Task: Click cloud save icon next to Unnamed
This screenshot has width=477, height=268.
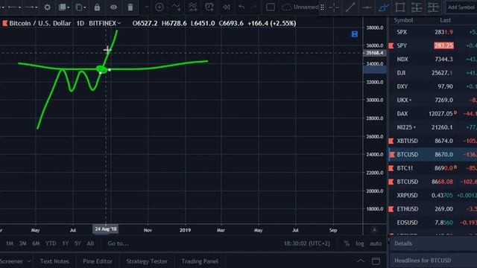Action: [x=286, y=7]
